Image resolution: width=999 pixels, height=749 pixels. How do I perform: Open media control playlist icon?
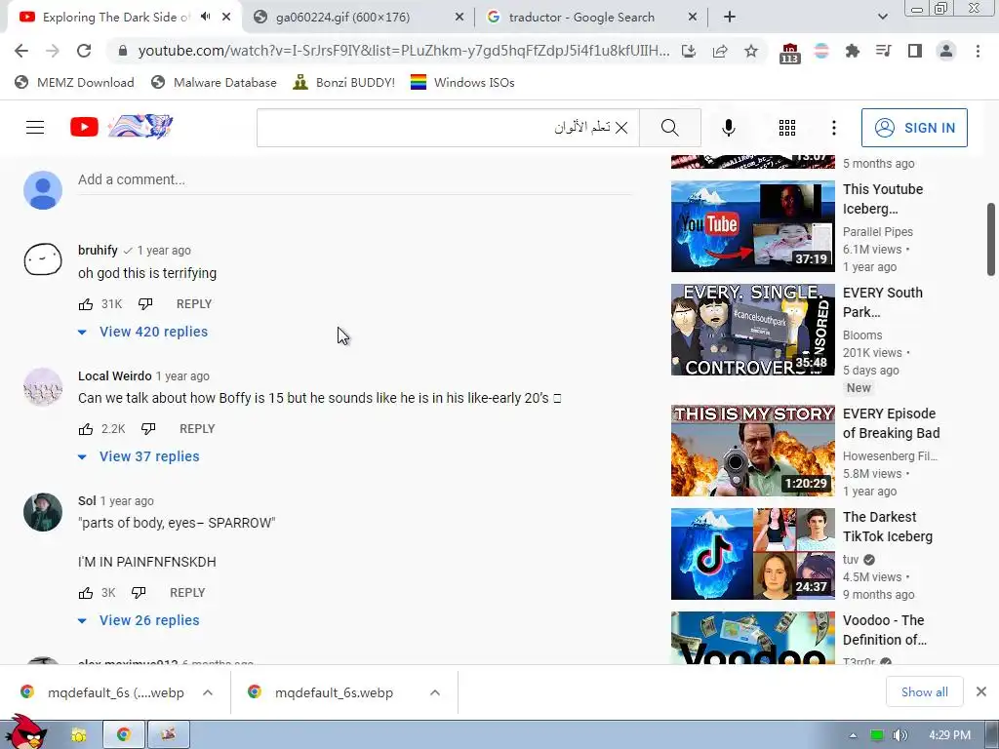tap(884, 51)
